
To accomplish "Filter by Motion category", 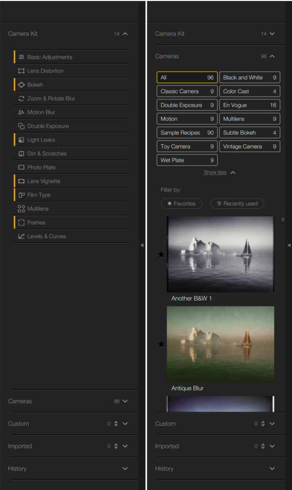I will click(x=187, y=119).
